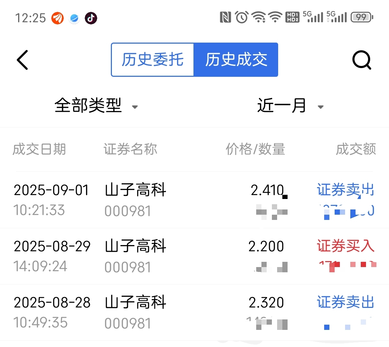
Task: Click the 价格/数量 column header
Action: point(255,149)
